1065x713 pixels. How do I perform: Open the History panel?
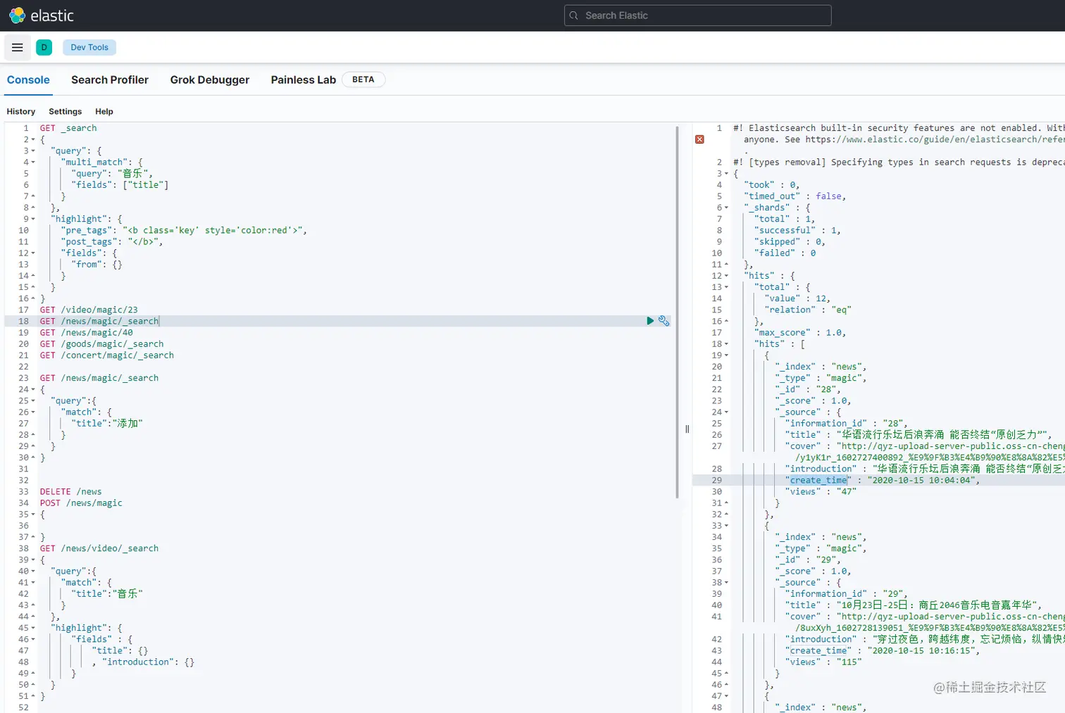click(x=21, y=111)
